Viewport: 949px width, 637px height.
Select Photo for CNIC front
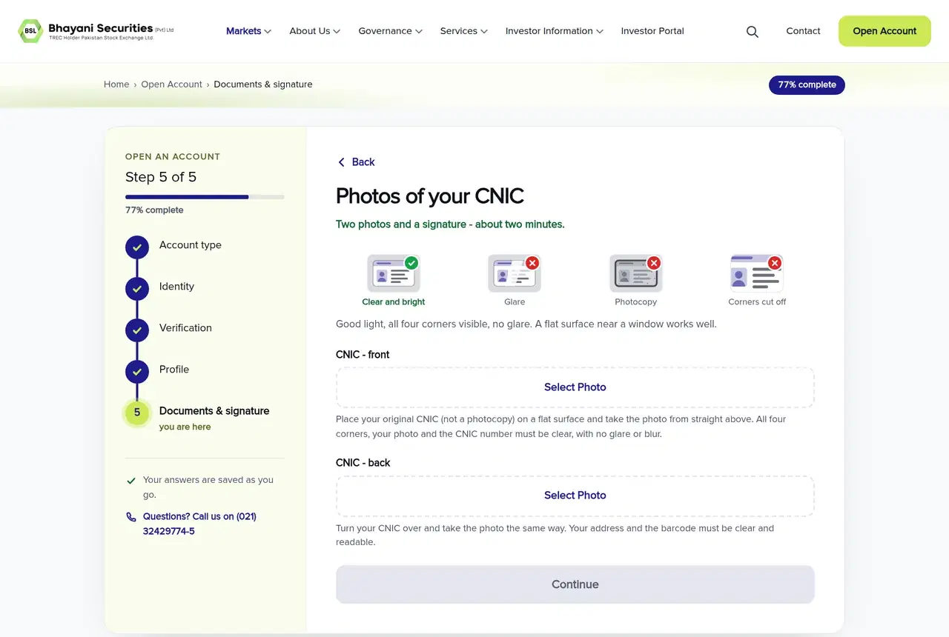[x=575, y=387]
